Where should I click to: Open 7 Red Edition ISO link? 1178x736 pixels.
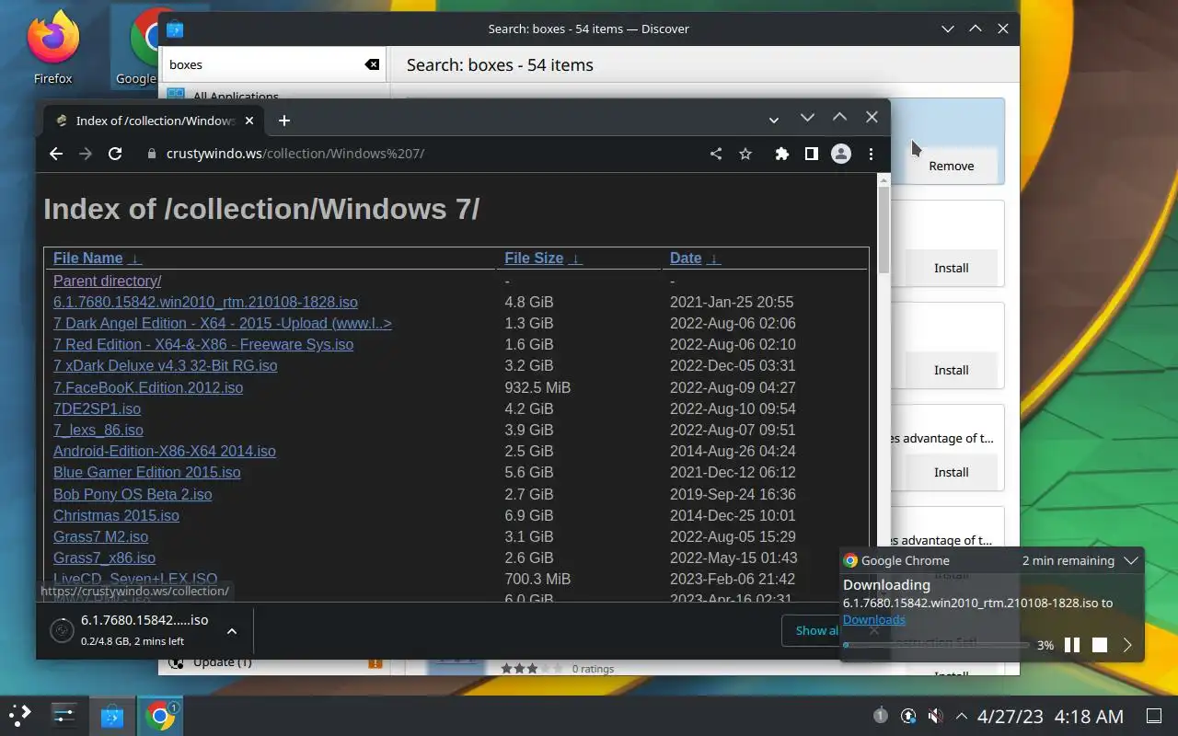[203, 344]
